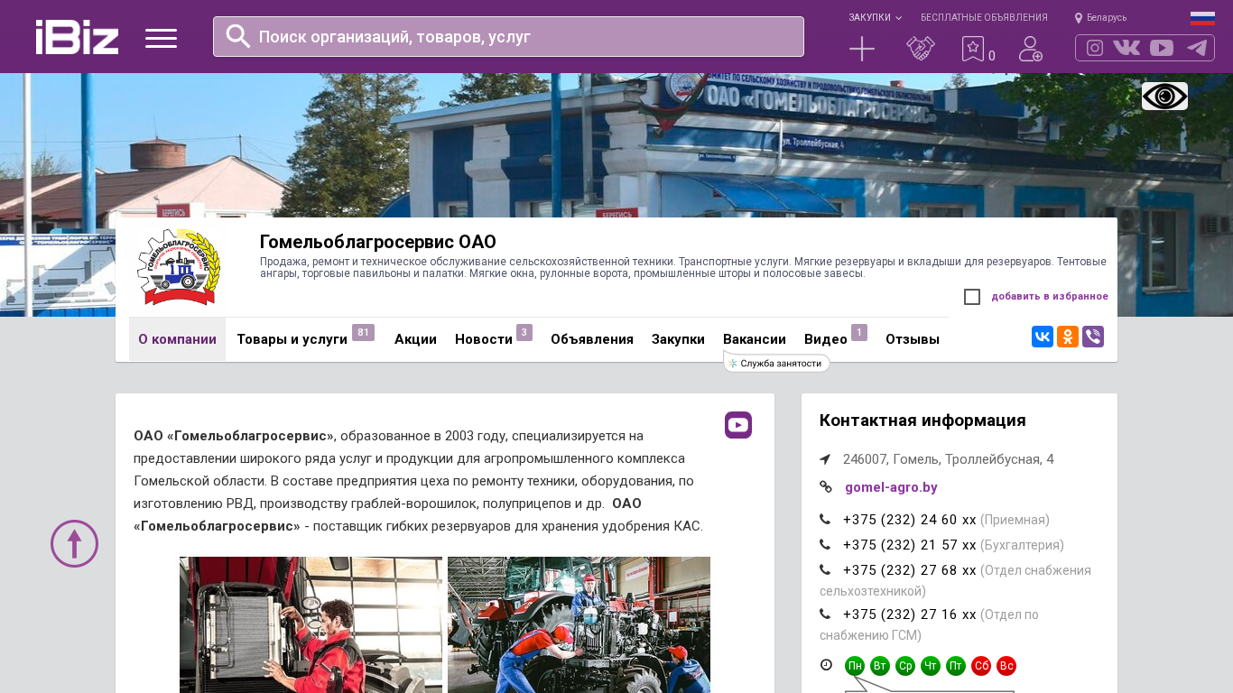The width and height of the screenshot is (1233, 693).
Task: Open the Telegram link in header
Action: coord(1197,48)
